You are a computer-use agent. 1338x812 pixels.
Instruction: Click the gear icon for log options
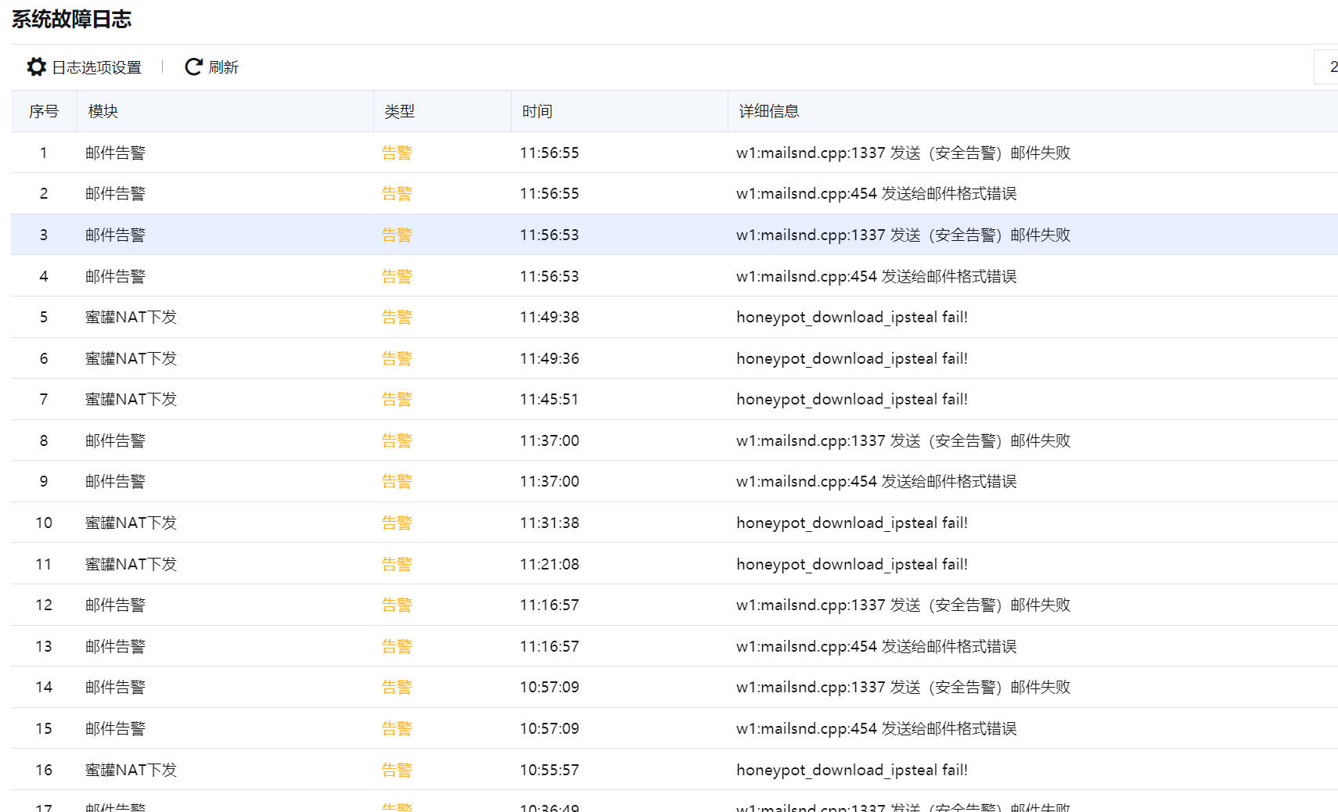(x=36, y=67)
